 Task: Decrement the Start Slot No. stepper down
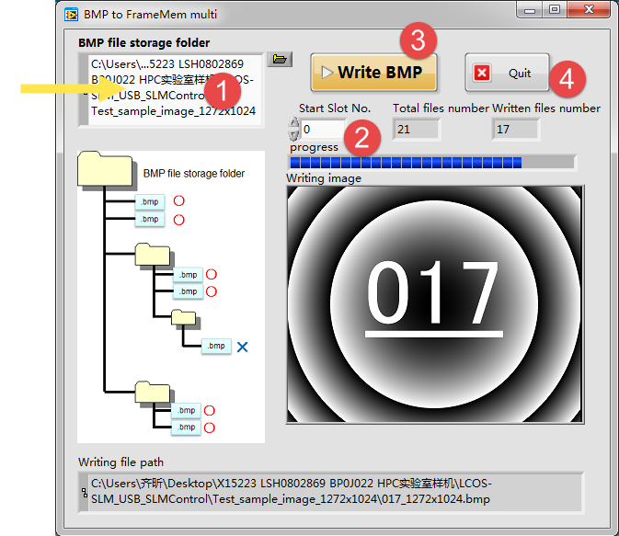coord(293,135)
